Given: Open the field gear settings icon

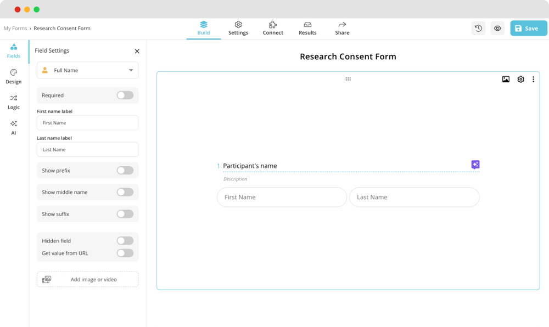Looking at the screenshot, I should [520, 80].
